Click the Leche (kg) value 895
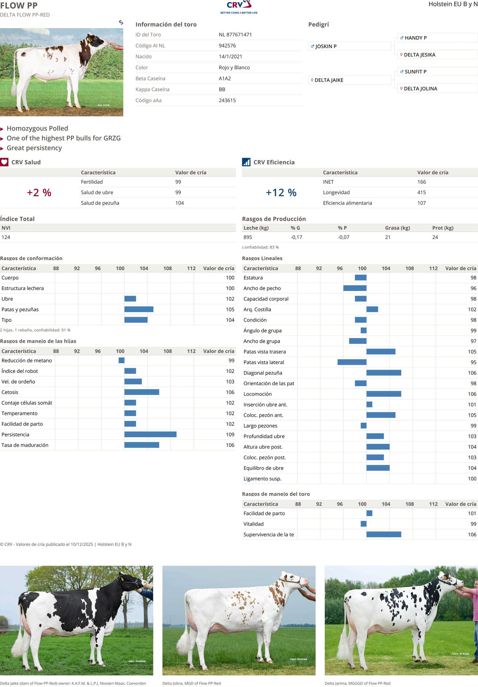Viewport: 478px width, 687px height. pyautogui.click(x=248, y=237)
